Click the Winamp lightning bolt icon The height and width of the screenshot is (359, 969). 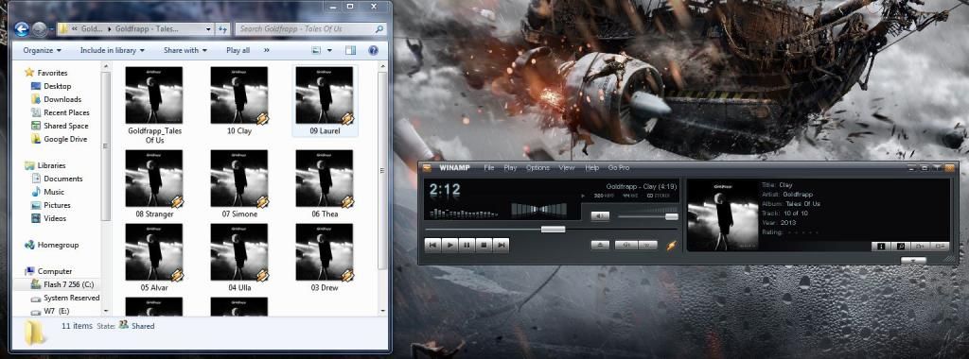(671, 246)
